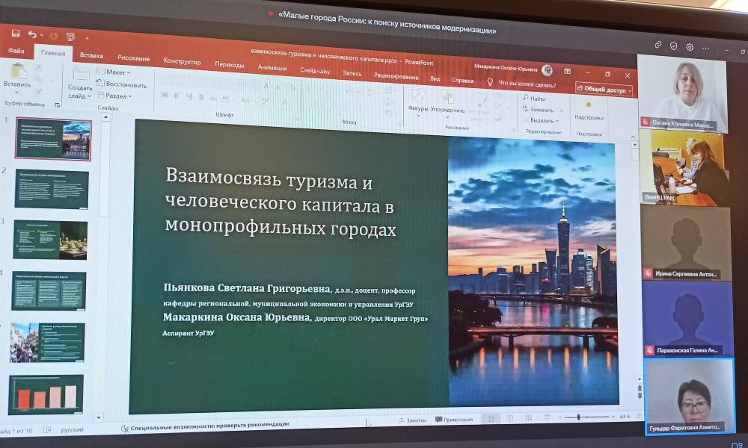This screenshot has width=748, height=448.
Task: Open the Упорядочить arrange tool
Action: coord(447,99)
